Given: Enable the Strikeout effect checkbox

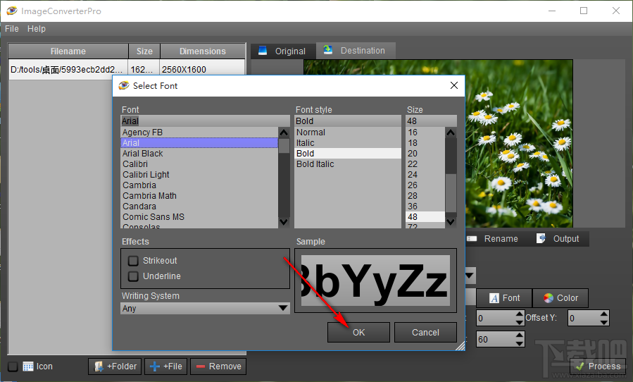Looking at the screenshot, I should tap(133, 261).
